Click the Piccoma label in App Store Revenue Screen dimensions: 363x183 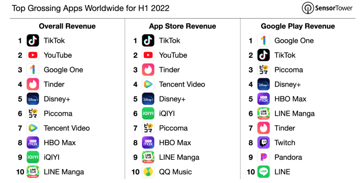click(x=173, y=128)
